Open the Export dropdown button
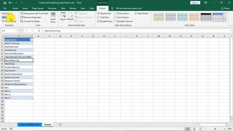Screen dimensions: 233x131 click(63, 18)
